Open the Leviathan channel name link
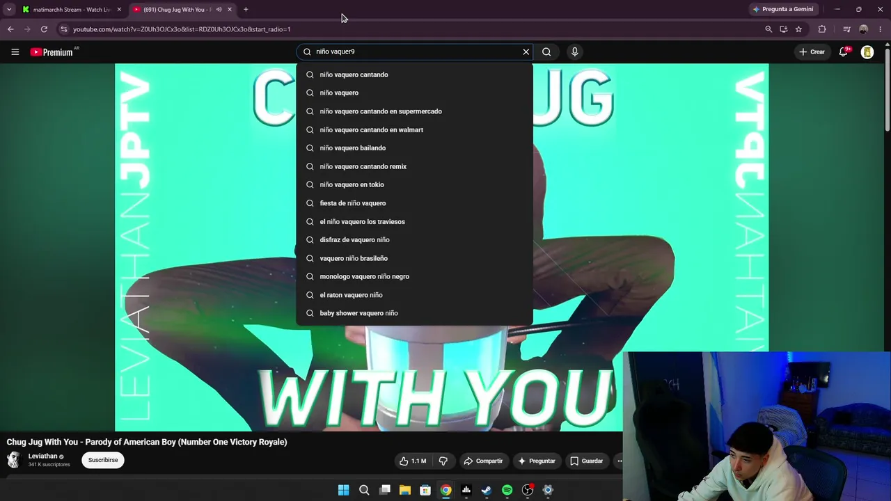 pyautogui.click(x=42, y=456)
